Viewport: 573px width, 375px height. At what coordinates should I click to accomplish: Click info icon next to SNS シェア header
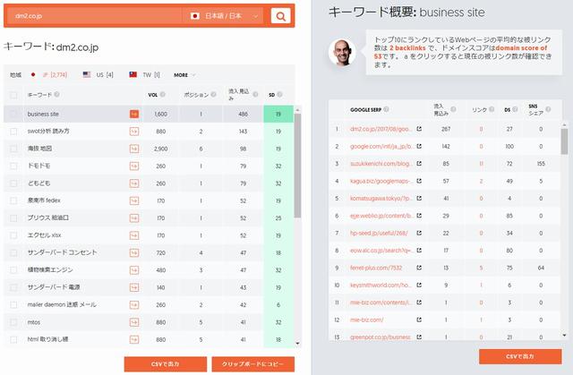coord(548,109)
